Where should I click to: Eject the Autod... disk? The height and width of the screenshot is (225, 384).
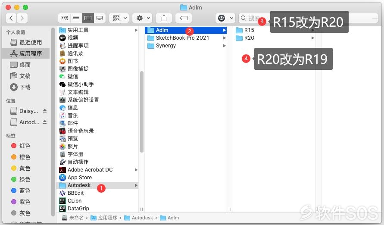tap(45, 122)
